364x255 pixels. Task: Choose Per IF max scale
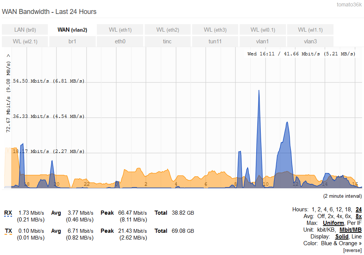point(354,223)
